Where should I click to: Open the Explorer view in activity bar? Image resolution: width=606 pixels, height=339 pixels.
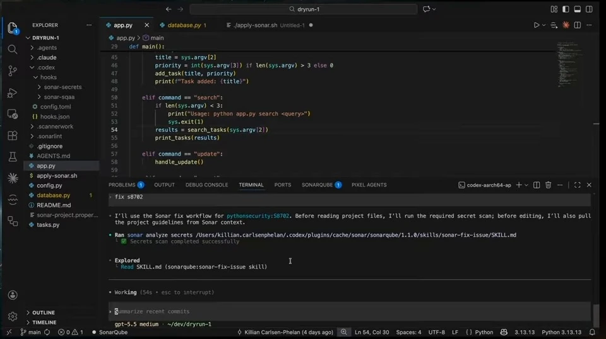pos(13,28)
